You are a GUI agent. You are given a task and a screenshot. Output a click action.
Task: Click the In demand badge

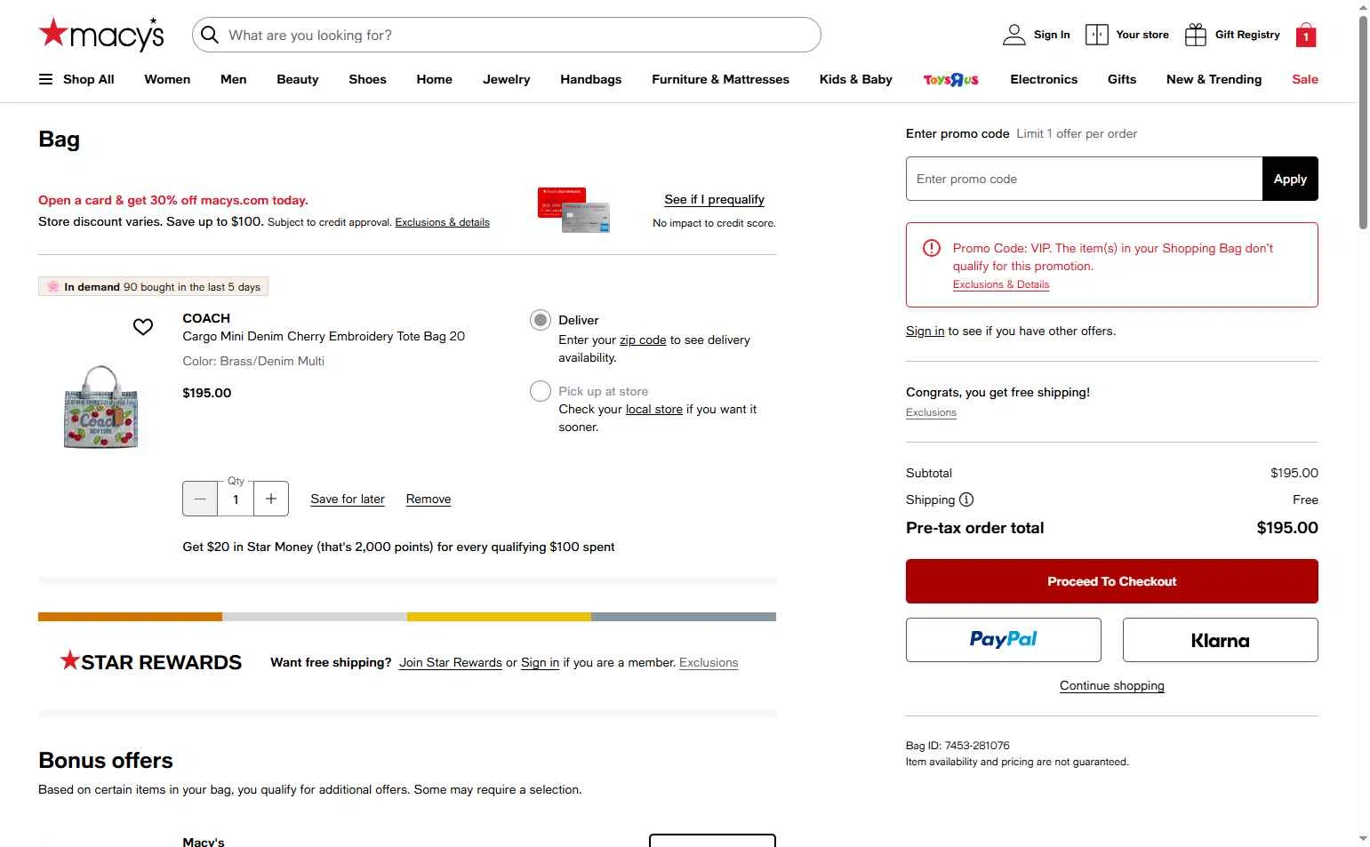click(153, 286)
